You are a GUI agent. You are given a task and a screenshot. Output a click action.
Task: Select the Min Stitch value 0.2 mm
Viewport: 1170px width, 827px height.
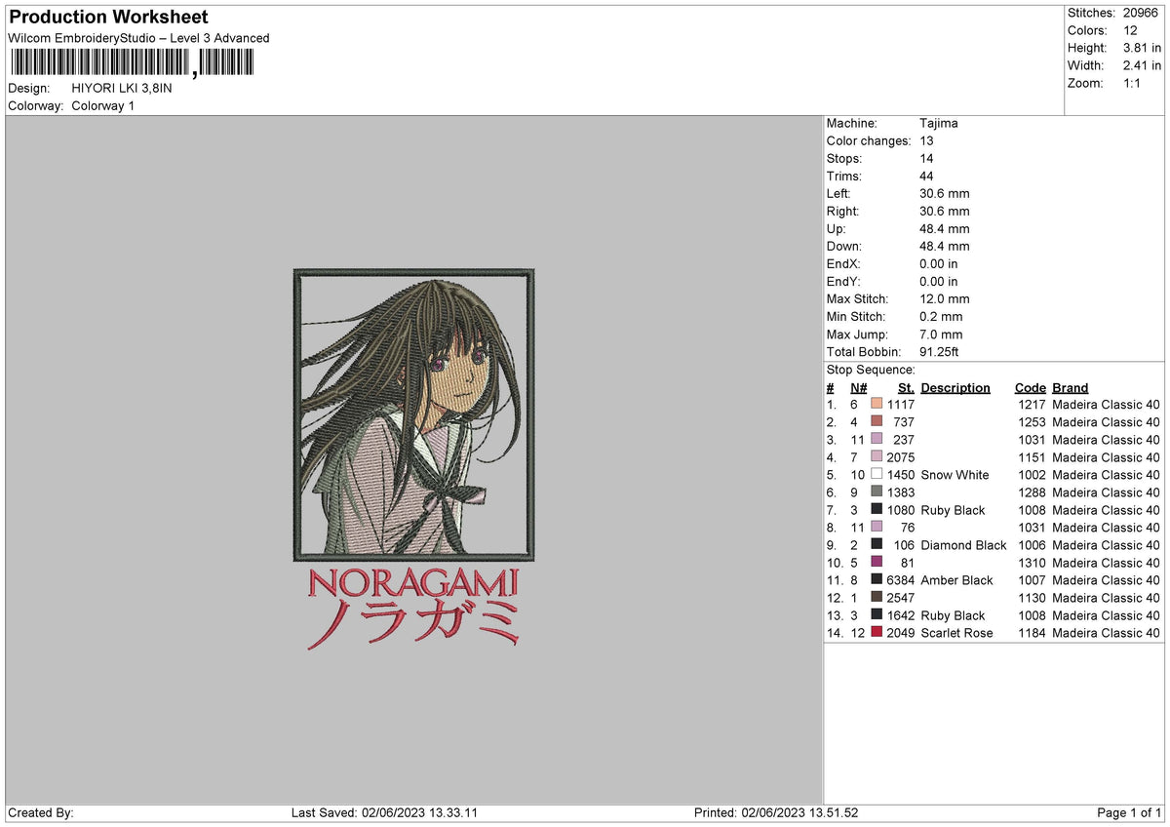[x=941, y=316]
